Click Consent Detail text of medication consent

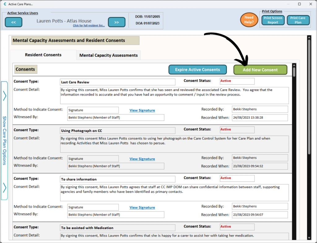pyautogui.click(x=175, y=236)
